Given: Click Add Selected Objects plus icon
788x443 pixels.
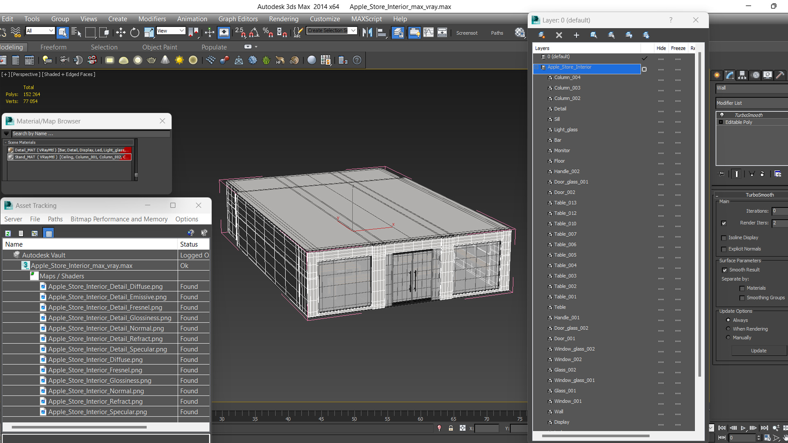Looking at the screenshot, I should pos(576,35).
